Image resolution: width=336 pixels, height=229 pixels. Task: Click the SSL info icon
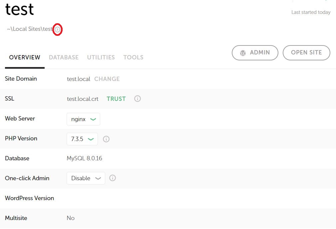point(137,99)
